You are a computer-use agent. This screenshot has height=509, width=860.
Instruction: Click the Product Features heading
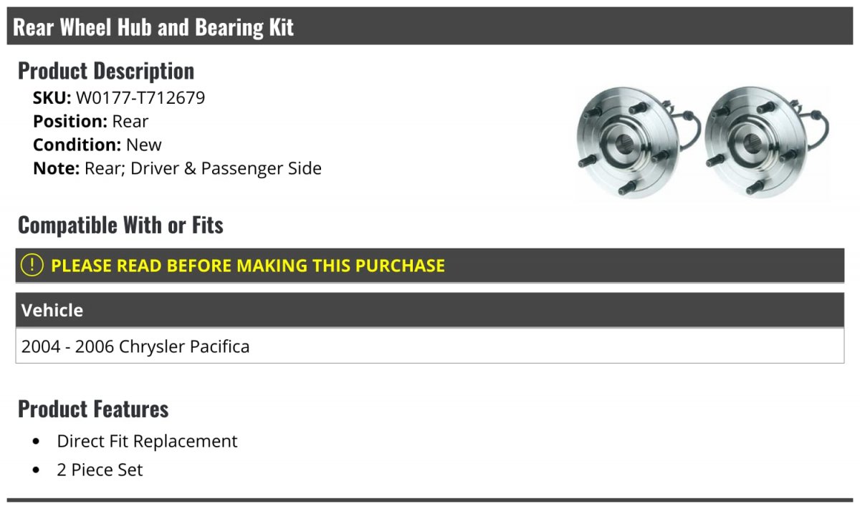click(x=93, y=409)
